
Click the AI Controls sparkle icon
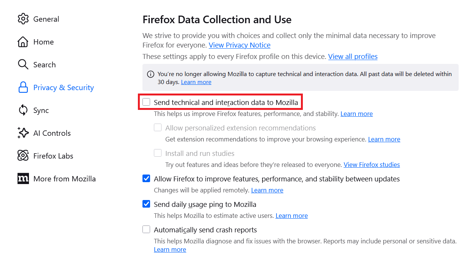coord(23,133)
